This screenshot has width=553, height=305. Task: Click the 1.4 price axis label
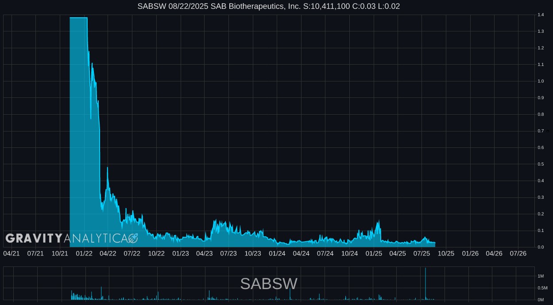pyautogui.click(x=541, y=15)
